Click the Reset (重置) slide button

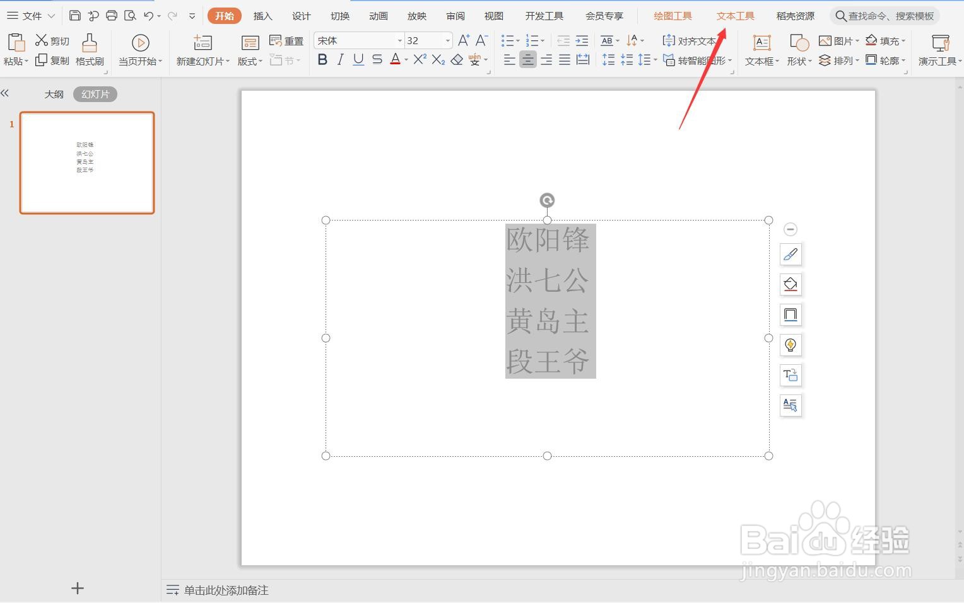tap(286, 41)
